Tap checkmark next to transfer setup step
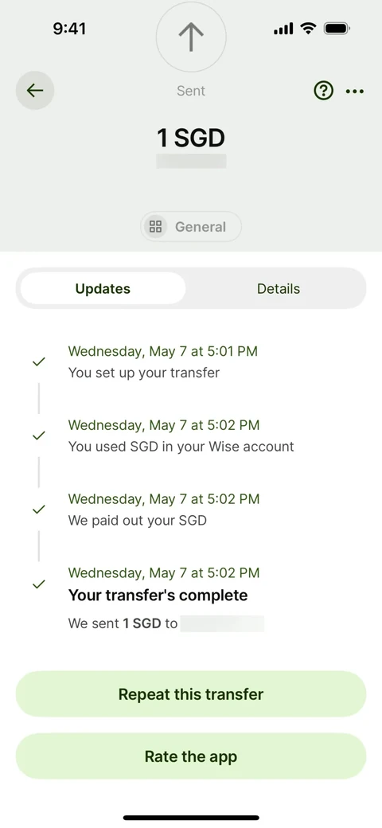The height and width of the screenshot is (828, 382). pos(38,362)
